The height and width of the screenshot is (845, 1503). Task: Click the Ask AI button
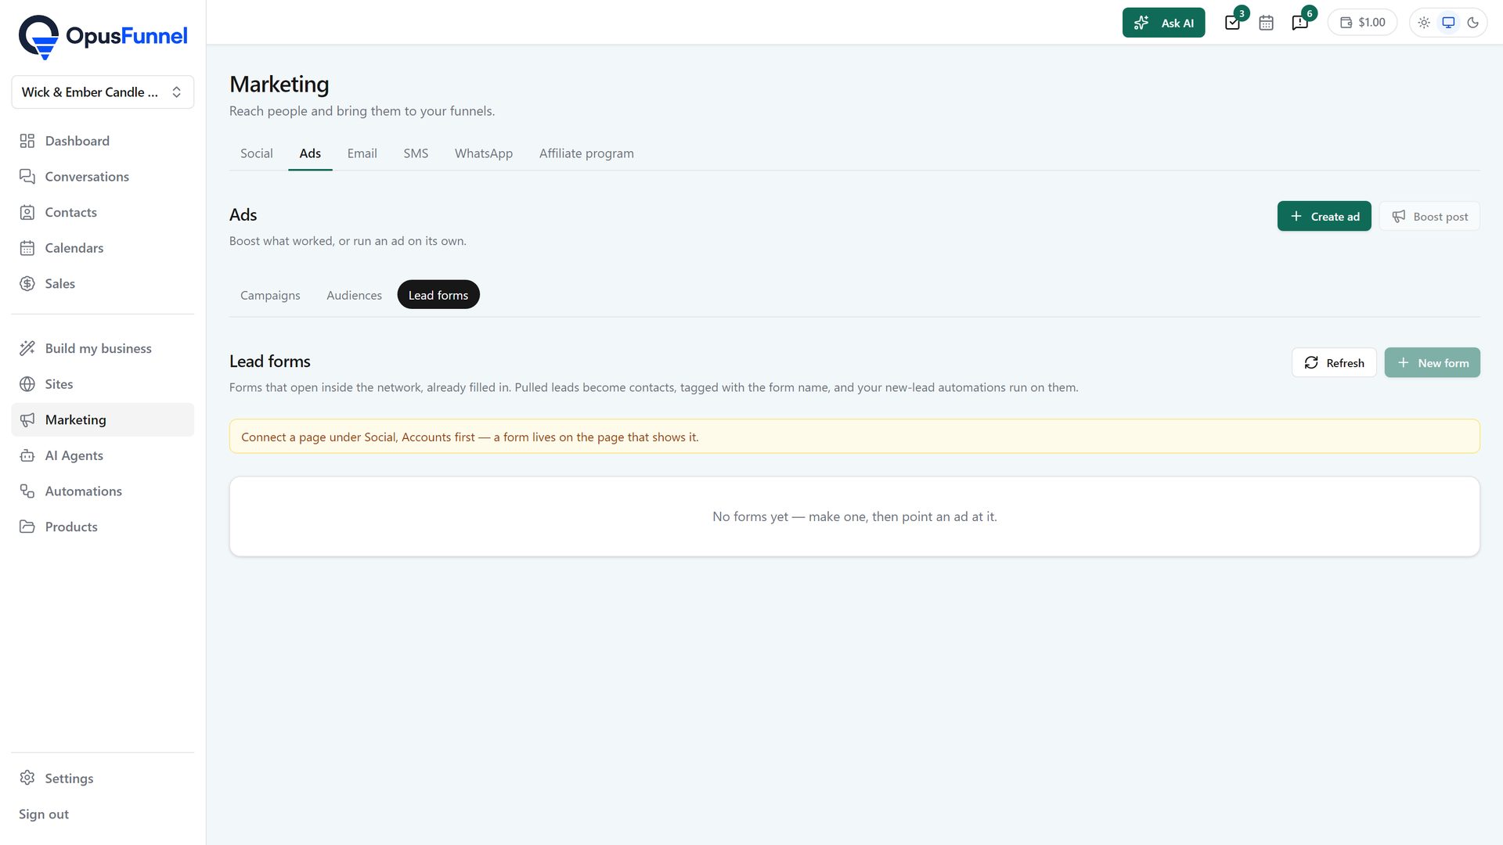point(1163,23)
